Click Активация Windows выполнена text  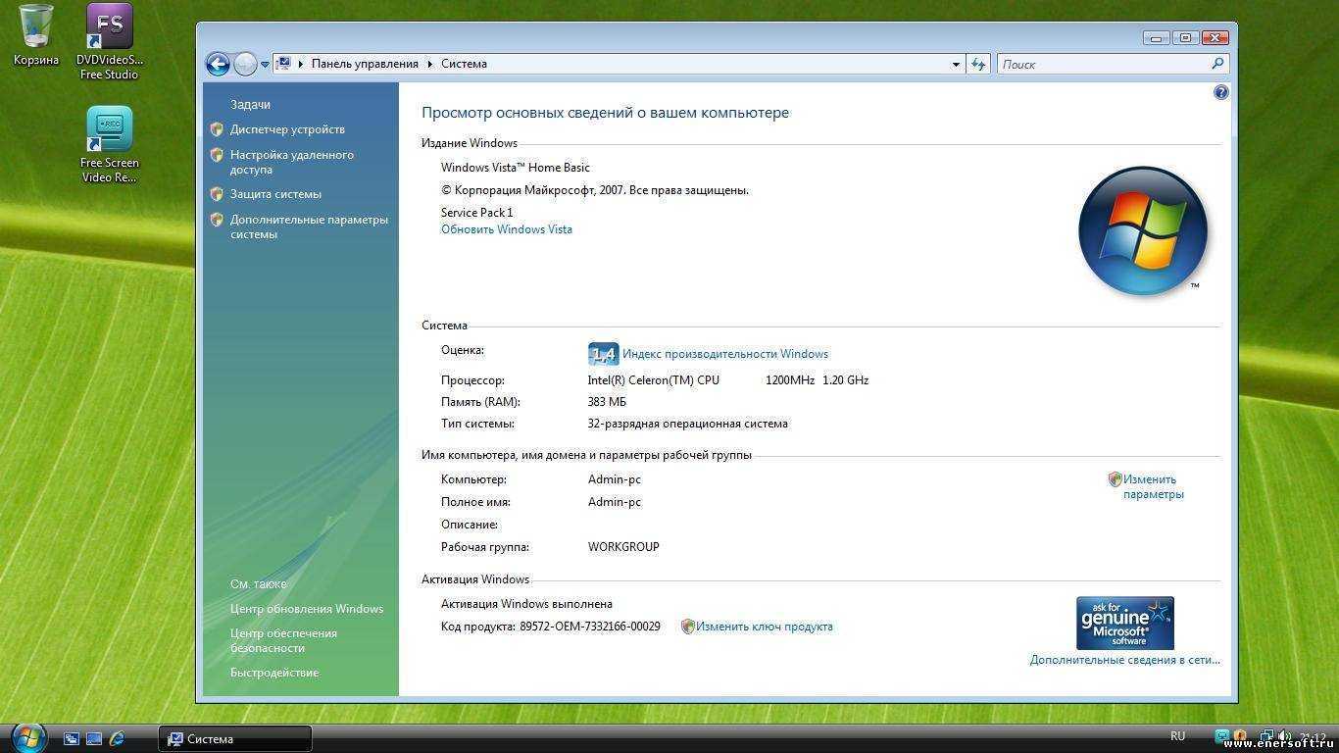tap(526, 604)
